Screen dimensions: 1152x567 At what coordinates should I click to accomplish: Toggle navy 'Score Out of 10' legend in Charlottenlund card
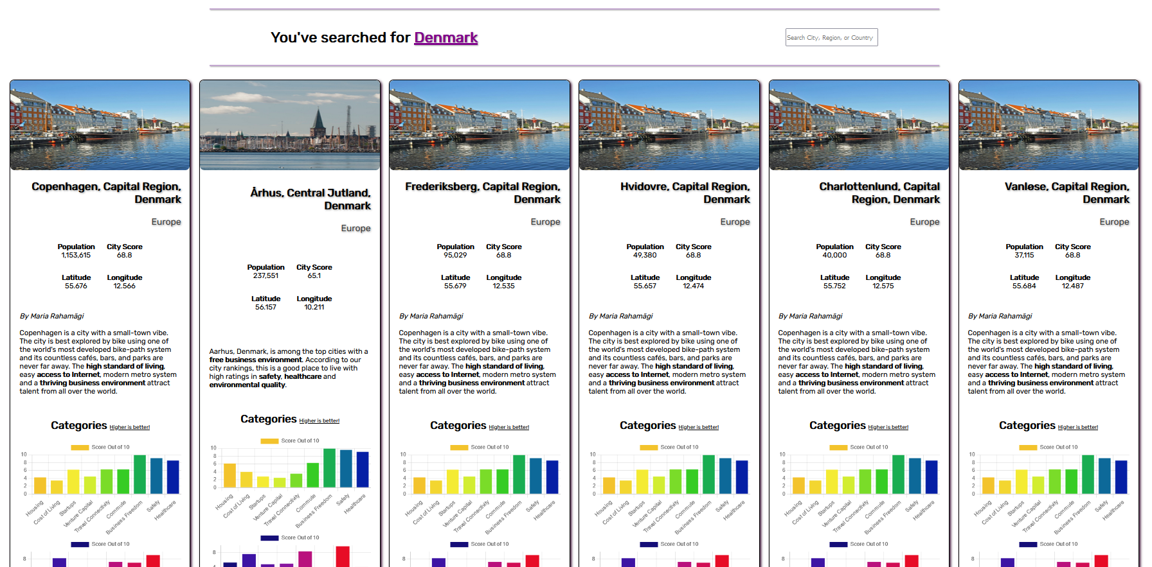(x=859, y=544)
